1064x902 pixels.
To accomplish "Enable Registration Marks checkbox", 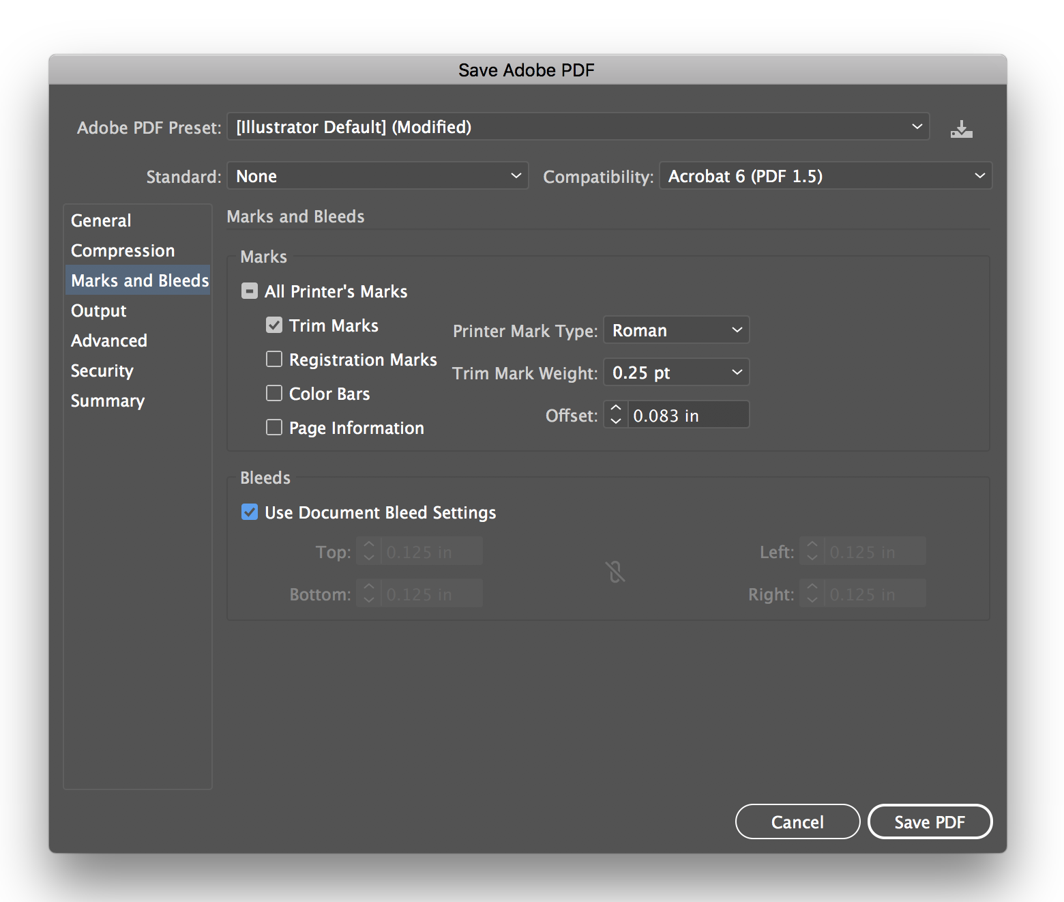I will pos(274,359).
